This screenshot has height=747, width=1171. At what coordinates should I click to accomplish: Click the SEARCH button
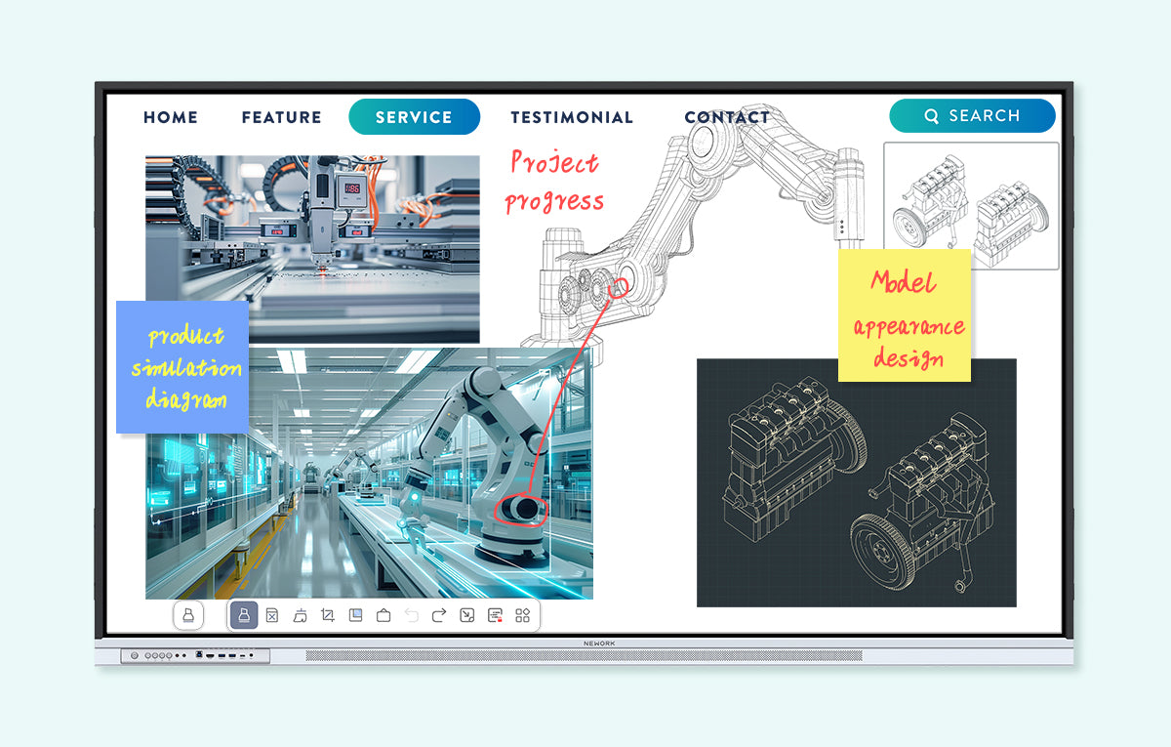[972, 115]
